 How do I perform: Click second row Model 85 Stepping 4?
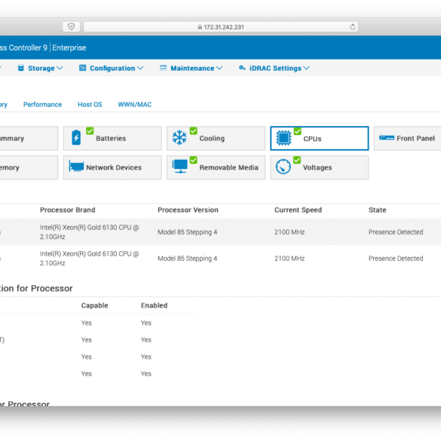click(x=187, y=259)
